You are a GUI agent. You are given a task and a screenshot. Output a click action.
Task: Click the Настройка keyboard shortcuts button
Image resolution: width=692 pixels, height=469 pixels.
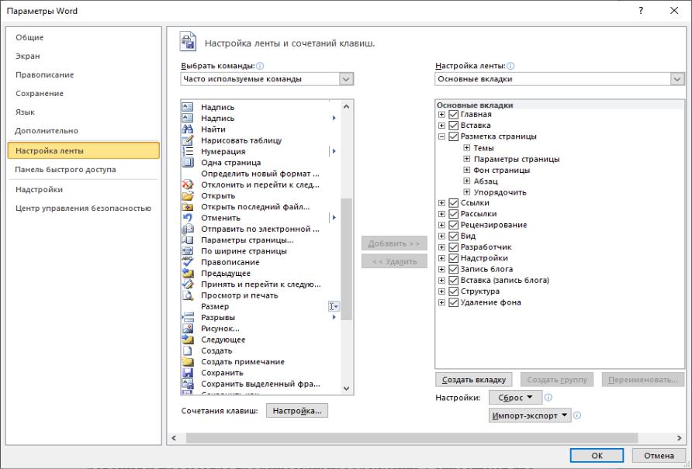(x=297, y=411)
